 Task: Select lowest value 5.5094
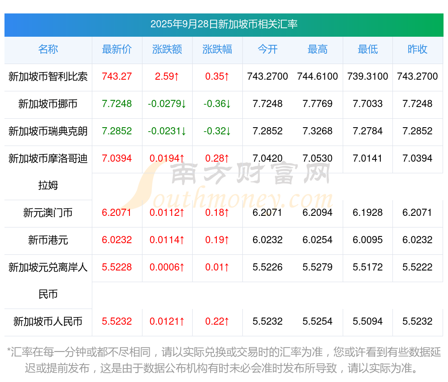[x=367, y=322]
